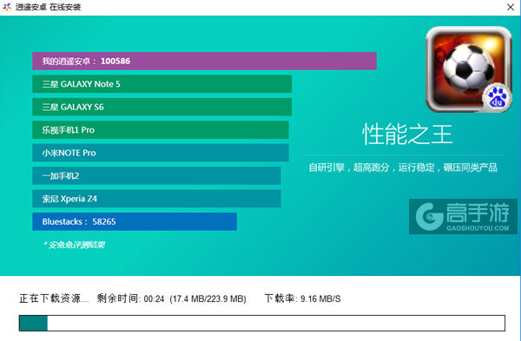Select the purple 100586 score bar
This screenshot has width=521, height=341.
point(204,61)
